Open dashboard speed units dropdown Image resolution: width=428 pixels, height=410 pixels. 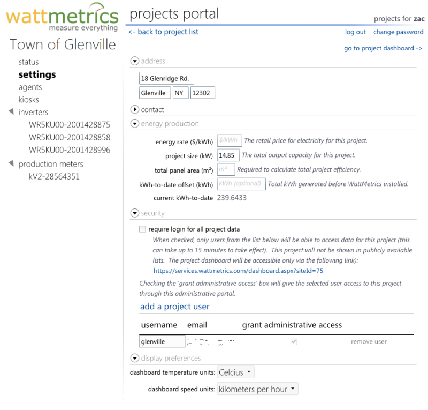click(x=257, y=389)
